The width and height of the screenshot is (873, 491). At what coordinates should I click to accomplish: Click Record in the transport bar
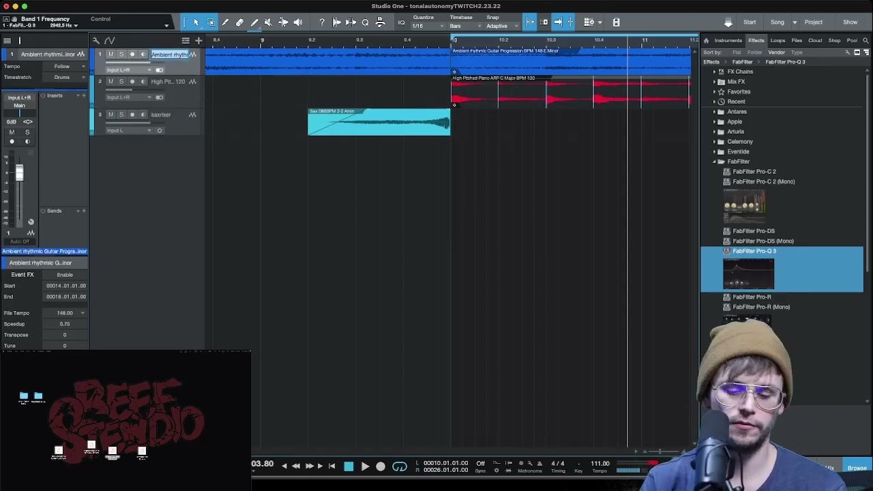click(x=381, y=466)
